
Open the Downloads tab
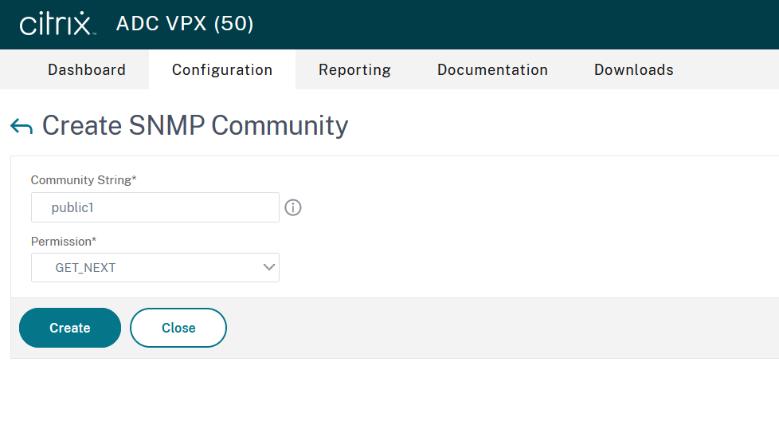pos(633,70)
